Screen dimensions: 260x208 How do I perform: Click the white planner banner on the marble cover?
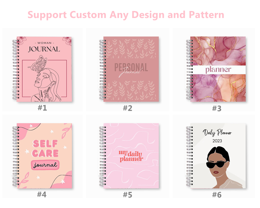click(219, 70)
